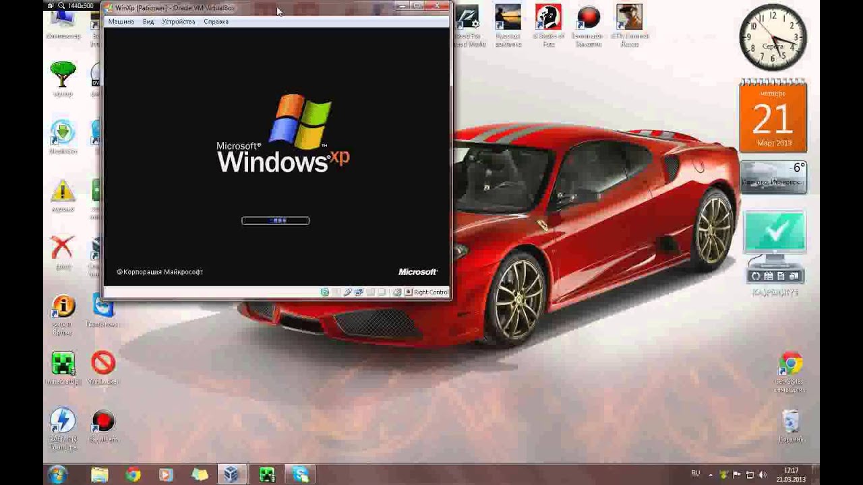Click the network adapters indicator in VirtualBox status bar

pos(359,292)
